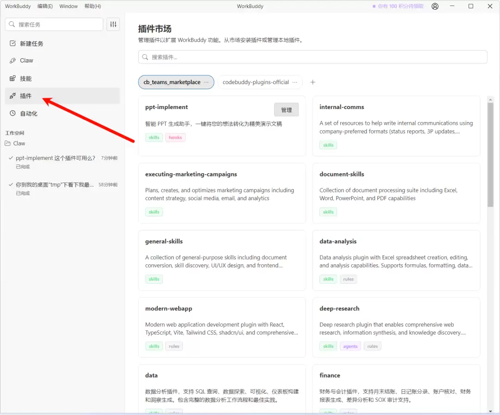Click the 搜索插件 search field

click(x=312, y=57)
